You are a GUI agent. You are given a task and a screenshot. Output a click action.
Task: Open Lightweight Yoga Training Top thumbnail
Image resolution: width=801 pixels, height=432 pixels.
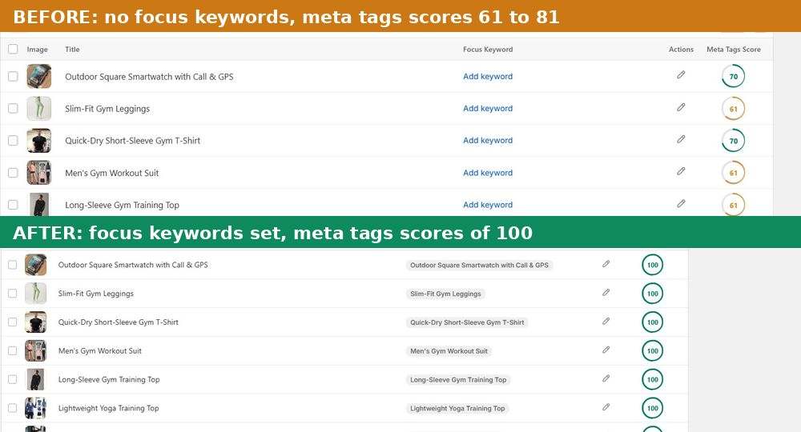coord(36,408)
